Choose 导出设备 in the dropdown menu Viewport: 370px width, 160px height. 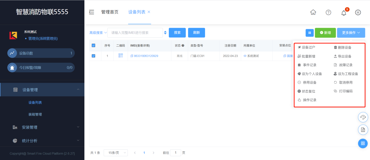click(343, 56)
